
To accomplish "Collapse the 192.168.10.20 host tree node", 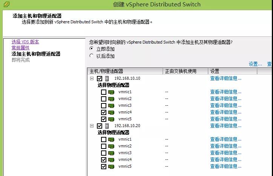I will (x=92, y=126).
